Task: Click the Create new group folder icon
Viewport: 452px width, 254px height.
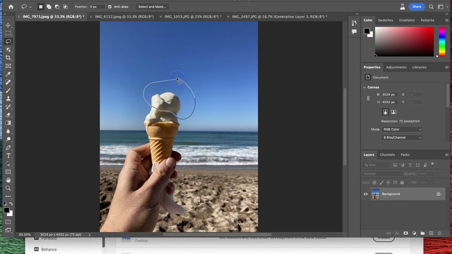Action: pyautogui.click(x=422, y=233)
